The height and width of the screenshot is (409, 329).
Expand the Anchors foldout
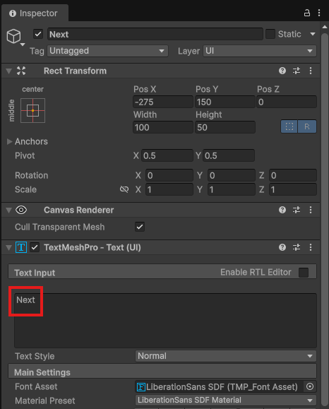(10, 141)
